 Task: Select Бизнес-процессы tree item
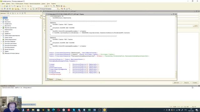[9, 49]
